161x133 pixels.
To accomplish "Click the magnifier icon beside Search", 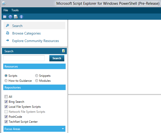I will click(x=7, y=25).
